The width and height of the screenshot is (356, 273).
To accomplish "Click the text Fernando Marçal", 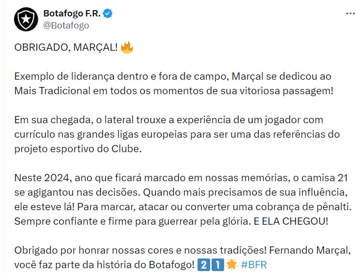I will (x=310, y=250).
